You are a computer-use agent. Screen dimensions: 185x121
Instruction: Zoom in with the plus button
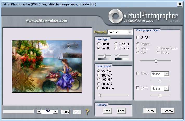(x=55, y=111)
